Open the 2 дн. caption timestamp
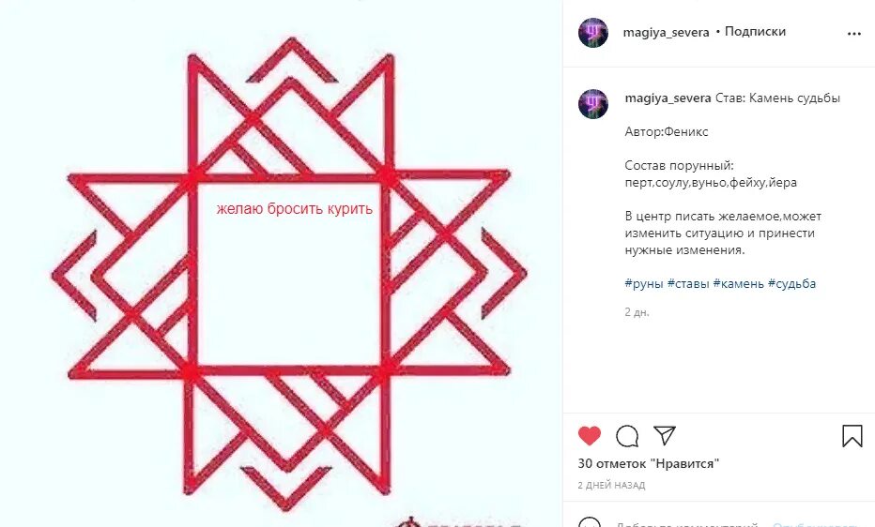This screenshot has height=527, width=875. [x=637, y=312]
